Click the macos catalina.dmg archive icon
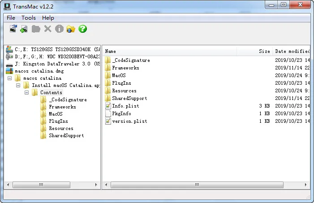The image size is (314, 203). pos(9,71)
